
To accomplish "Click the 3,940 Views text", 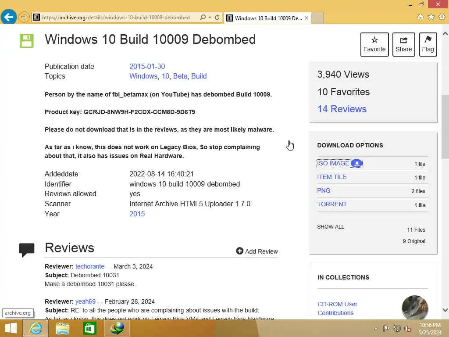I will pos(343,75).
